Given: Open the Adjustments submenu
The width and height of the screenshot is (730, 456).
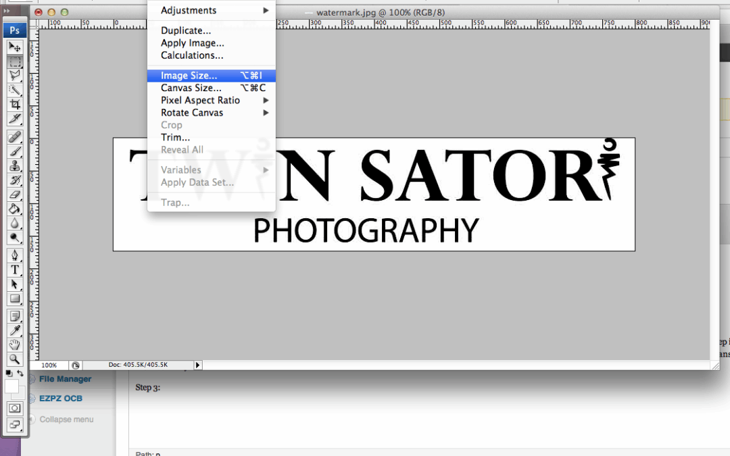Looking at the screenshot, I should click(212, 10).
